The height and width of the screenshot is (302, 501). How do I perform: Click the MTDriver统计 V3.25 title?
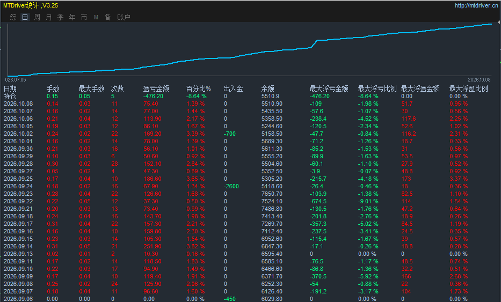tap(31, 5)
